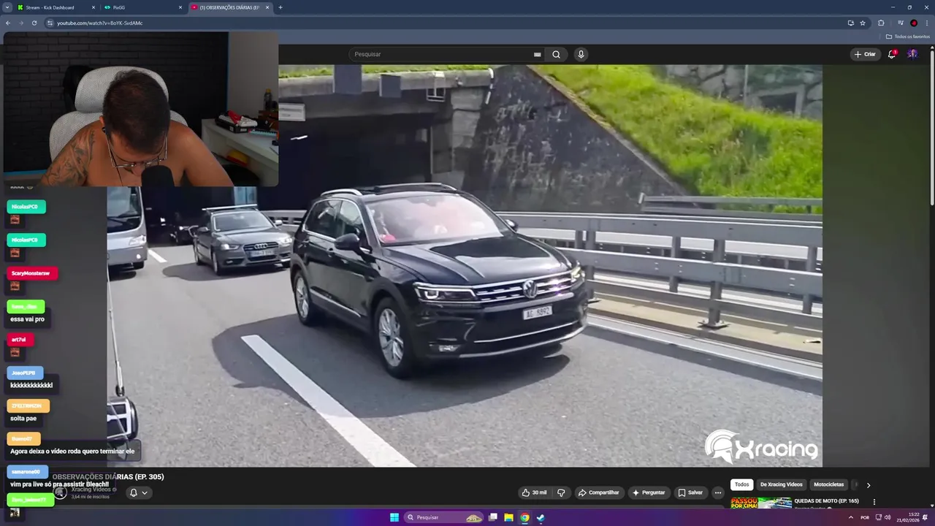Close the OBSERVAÇÕES DIÁRIAS YouTube tab
This screenshot has height=526, width=935.
click(x=267, y=7)
